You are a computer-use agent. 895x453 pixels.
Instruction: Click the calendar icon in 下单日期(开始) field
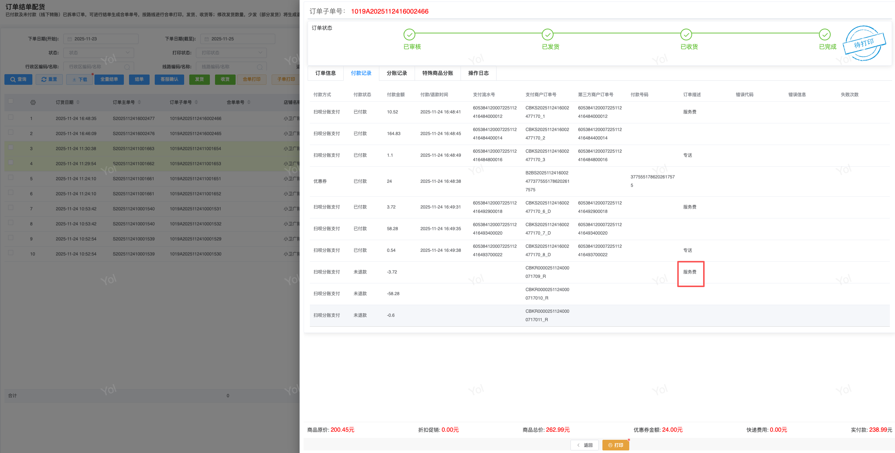tap(70, 39)
